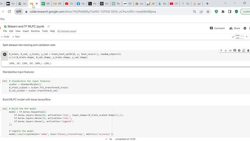Open the tab search chevron dropdown
Image resolution: width=250 pixels, height=141 pixels.
[x=225, y=3]
